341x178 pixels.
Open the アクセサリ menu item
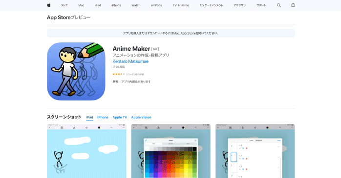240,5
